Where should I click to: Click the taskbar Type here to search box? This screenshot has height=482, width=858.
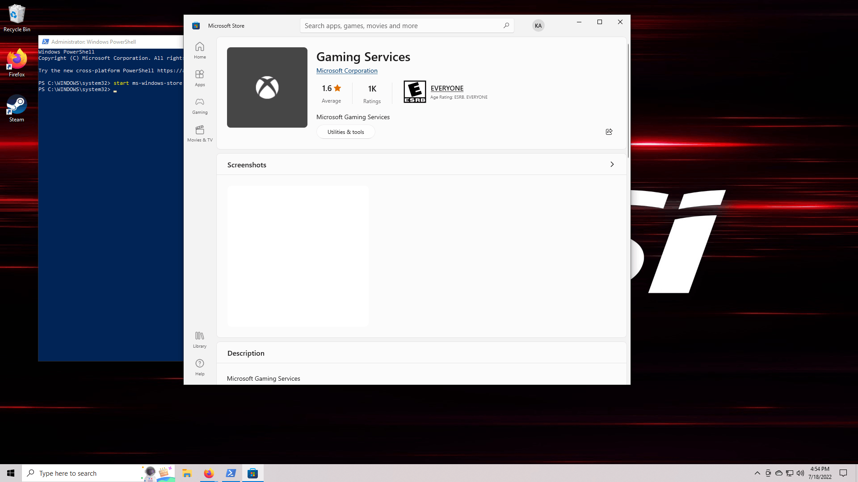pos(98,473)
